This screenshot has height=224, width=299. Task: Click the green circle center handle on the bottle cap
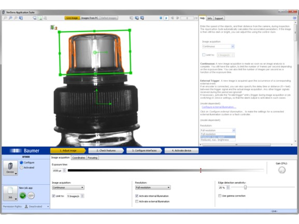pyautogui.click(x=95, y=52)
